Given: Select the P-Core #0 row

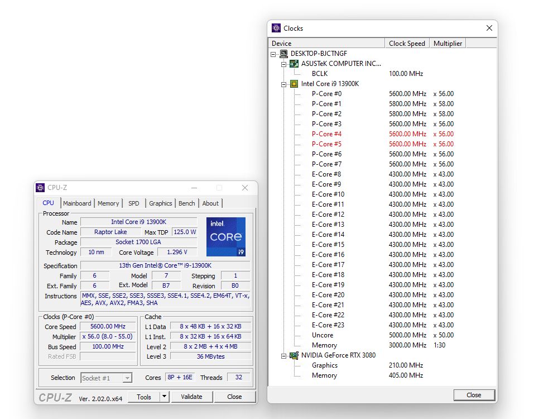Looking at the screenshot, I should click(383, 94).
